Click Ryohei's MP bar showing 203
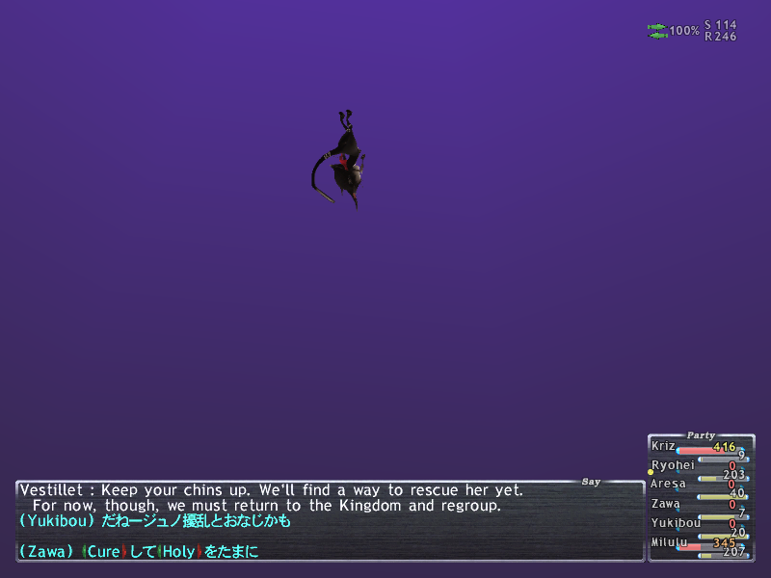 723,478
